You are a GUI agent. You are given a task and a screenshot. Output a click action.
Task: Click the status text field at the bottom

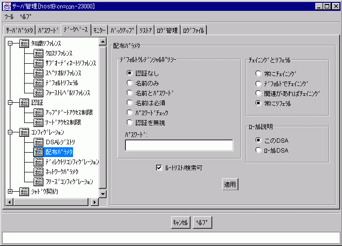pyautogui.click(x=171, y=238)
